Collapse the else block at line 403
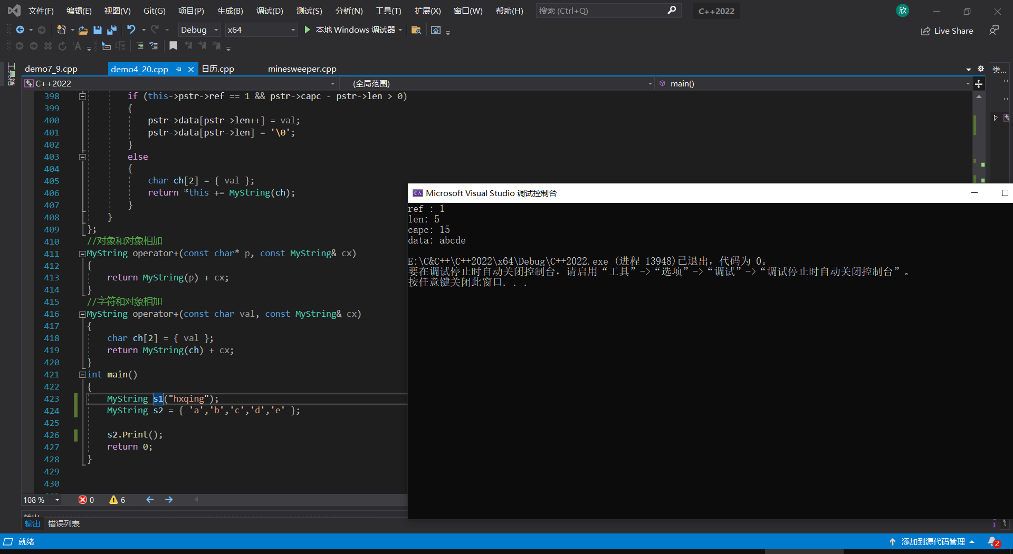 pos(82,157)
